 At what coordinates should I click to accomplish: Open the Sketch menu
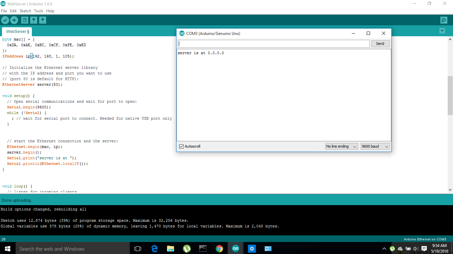25,11
